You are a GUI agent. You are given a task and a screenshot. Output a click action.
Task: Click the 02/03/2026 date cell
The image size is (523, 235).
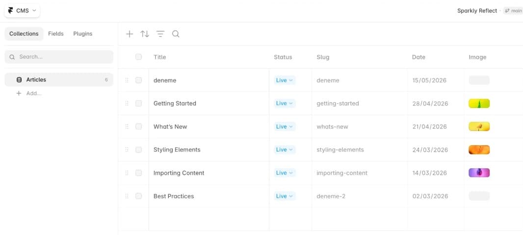436,196
